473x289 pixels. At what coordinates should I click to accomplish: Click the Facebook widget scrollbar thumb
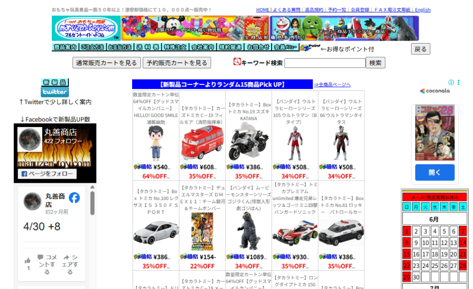point(92,203)
